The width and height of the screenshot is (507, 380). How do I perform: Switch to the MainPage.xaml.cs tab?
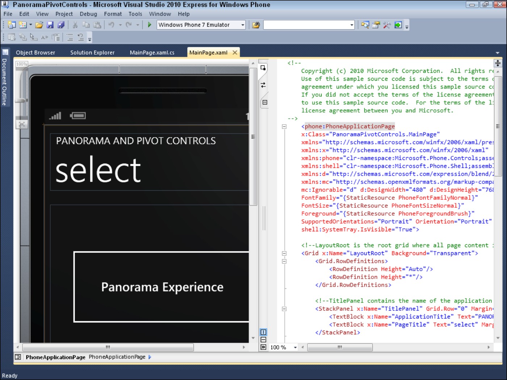click(152, 52)
